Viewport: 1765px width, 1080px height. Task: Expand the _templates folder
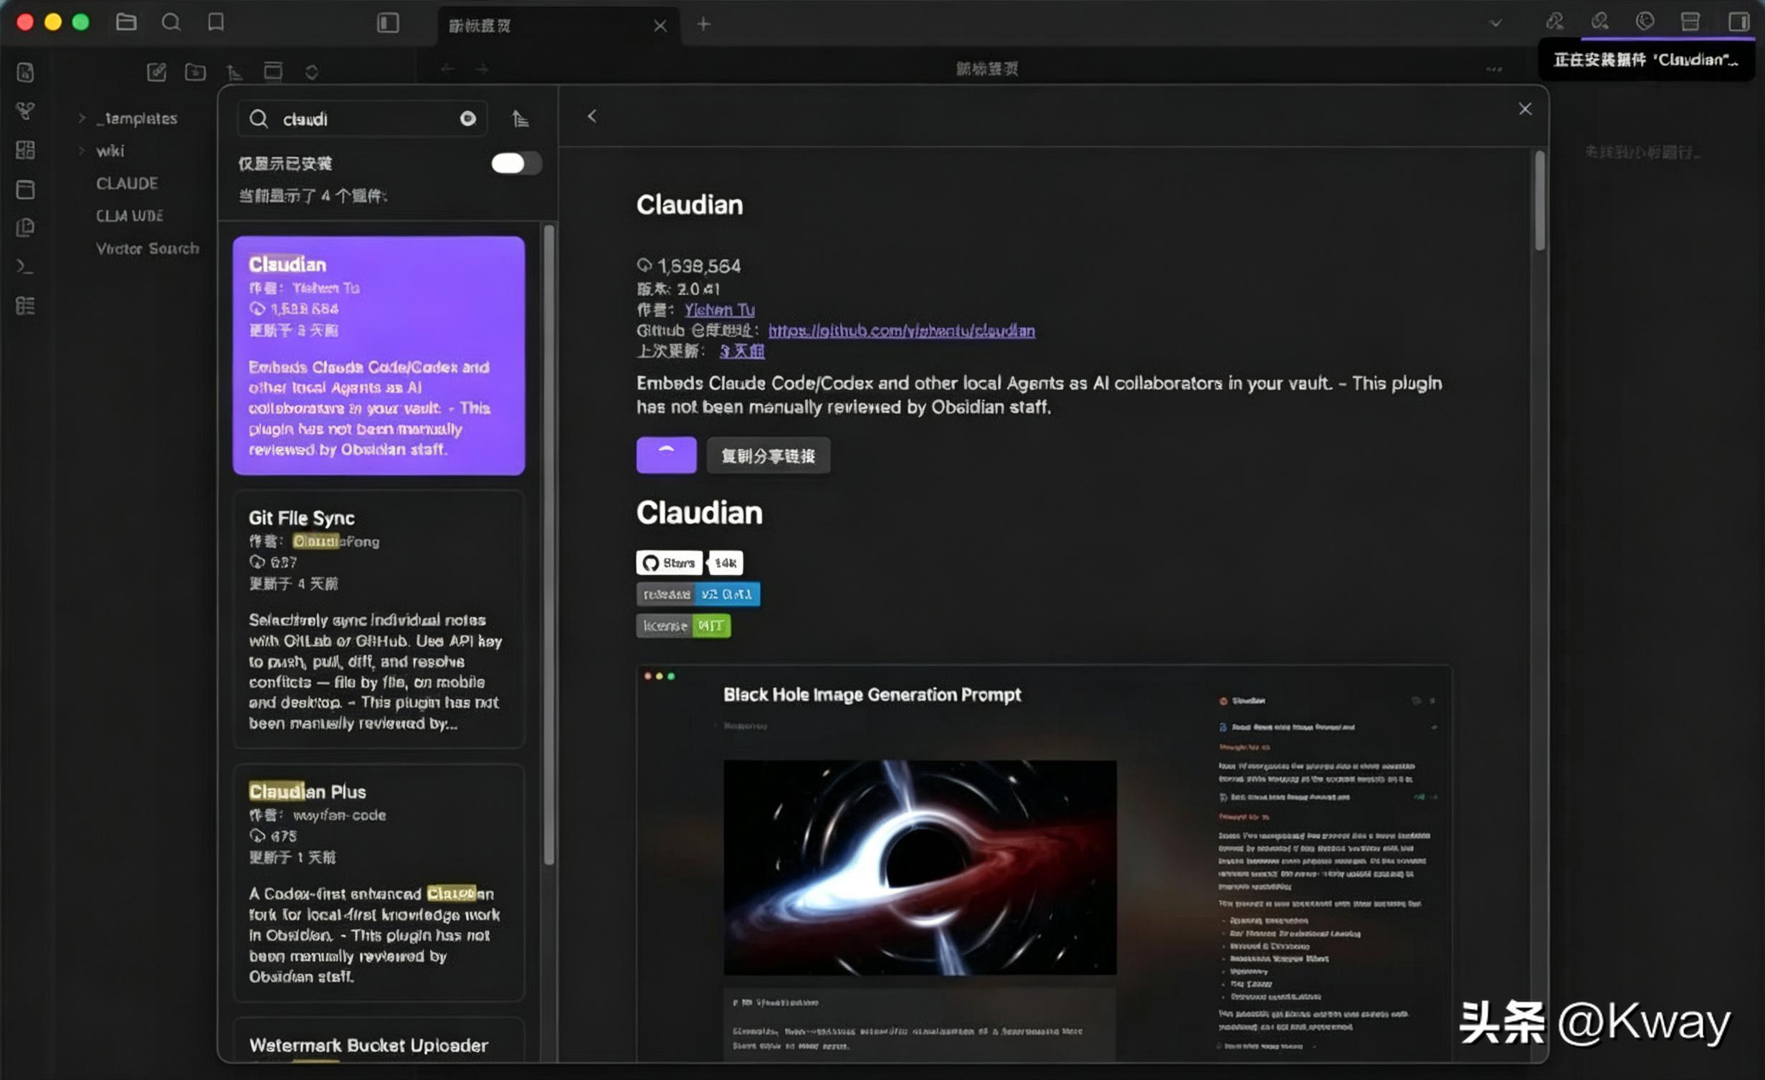click(82, 118)
